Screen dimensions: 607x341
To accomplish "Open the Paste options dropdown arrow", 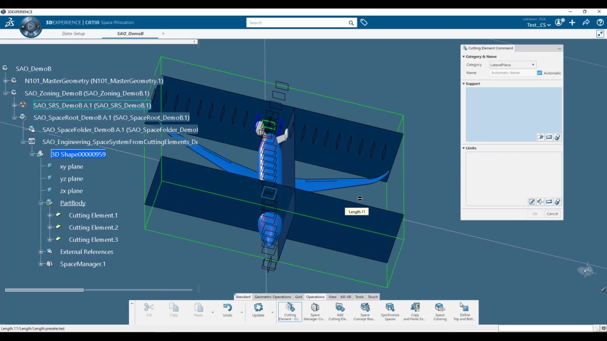I will pos(212,312).
